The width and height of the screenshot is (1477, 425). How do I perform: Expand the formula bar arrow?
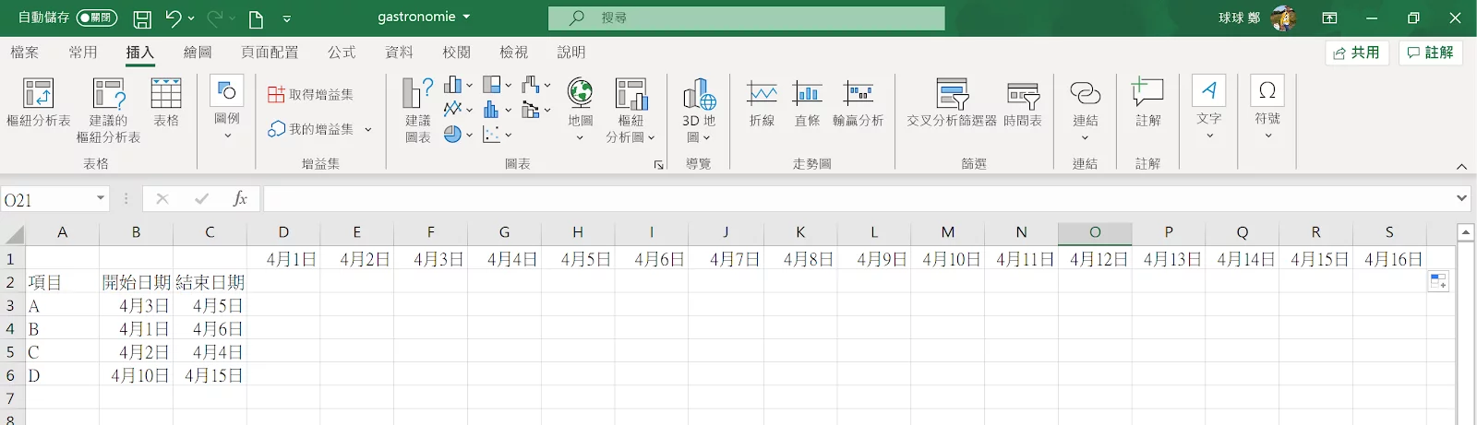tap(1461, 198)
